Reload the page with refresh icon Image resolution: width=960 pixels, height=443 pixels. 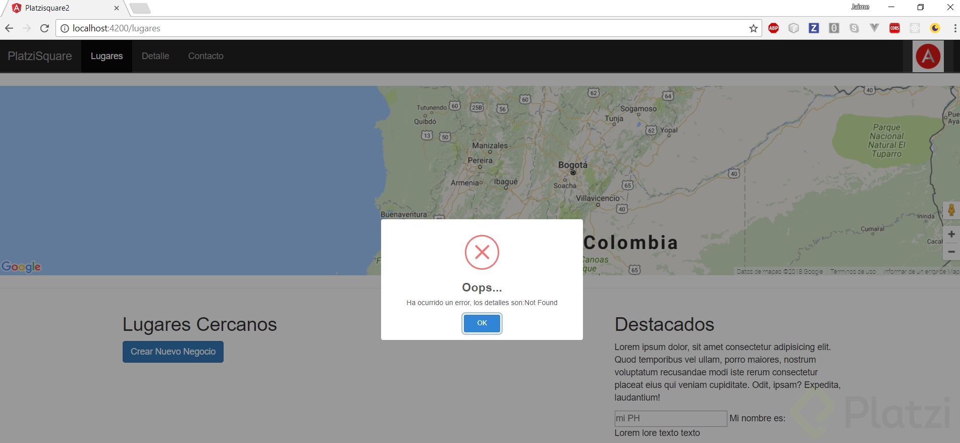coord(44,28)
